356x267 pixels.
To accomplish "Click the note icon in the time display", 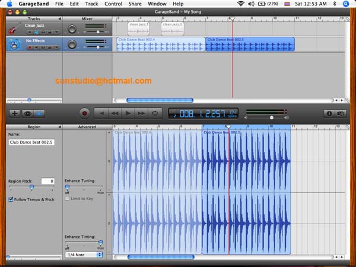I will (174, 115).
